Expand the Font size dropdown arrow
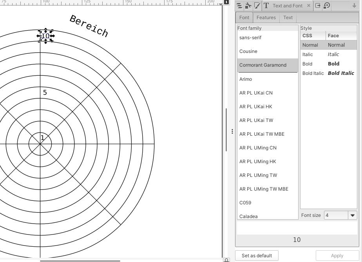 353,215
